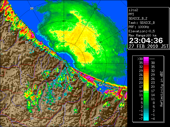Click the left-column '14' legend value
This screenshot has height=127, width=170.
(141, 91)
